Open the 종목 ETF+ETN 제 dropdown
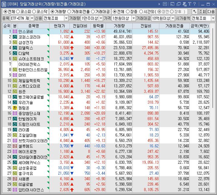This screenshot has width=217, height=195. click(32, 18)
